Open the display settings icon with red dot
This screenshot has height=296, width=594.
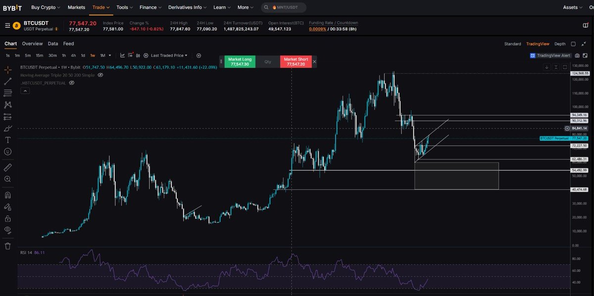click(x=131, y=55)
